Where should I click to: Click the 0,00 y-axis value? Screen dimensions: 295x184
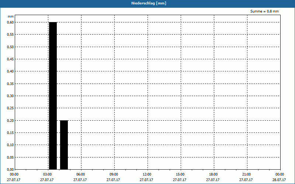[10, 169]
